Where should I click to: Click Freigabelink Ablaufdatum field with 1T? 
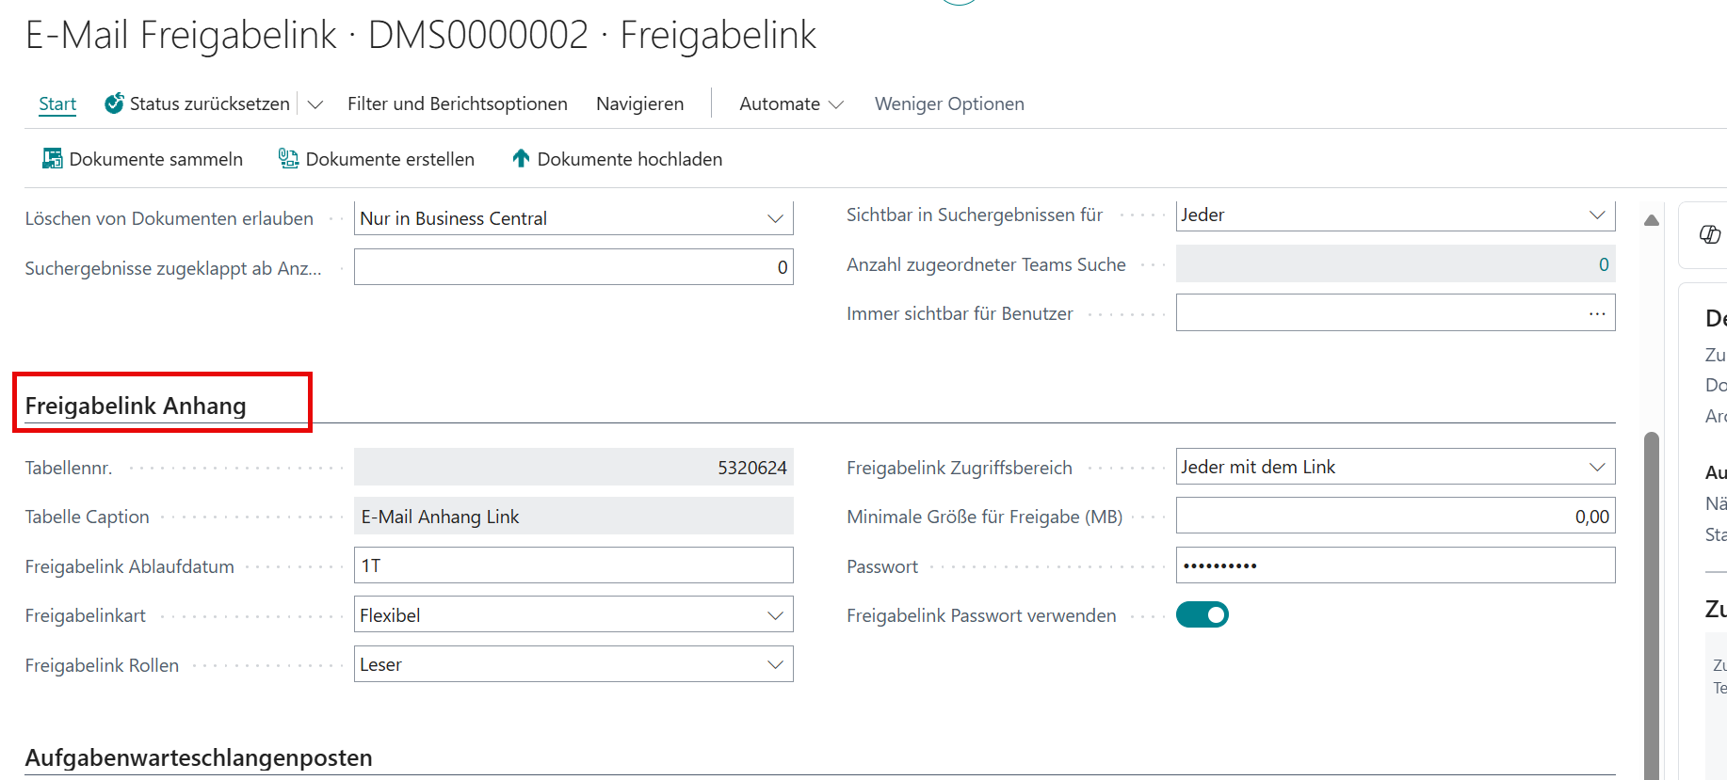coord(573,565)
